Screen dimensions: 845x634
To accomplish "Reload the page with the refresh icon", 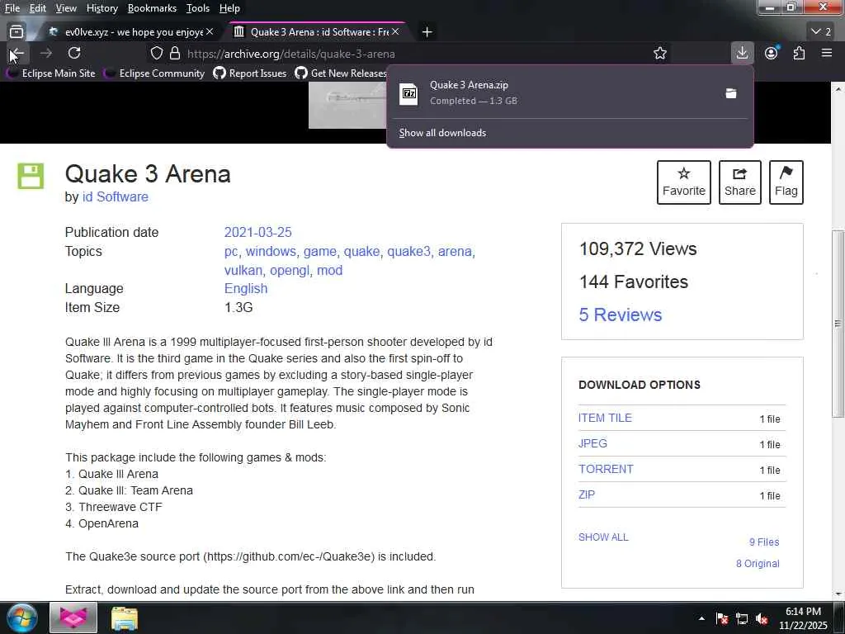I will [x=74, y=53].
